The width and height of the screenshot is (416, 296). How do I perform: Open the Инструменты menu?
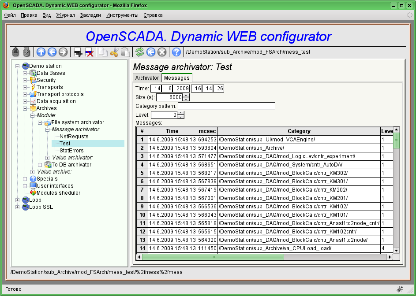tap(122, 15)
